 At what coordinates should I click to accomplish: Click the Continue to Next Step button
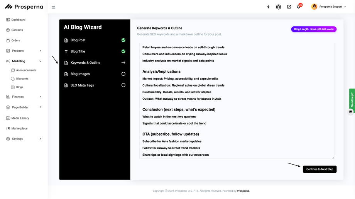[319, 169]
